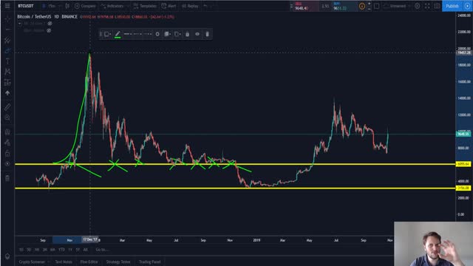Viewport: 473px width, 266px height.
Task: Click the blue Publish button
Action: click(452, 6)
